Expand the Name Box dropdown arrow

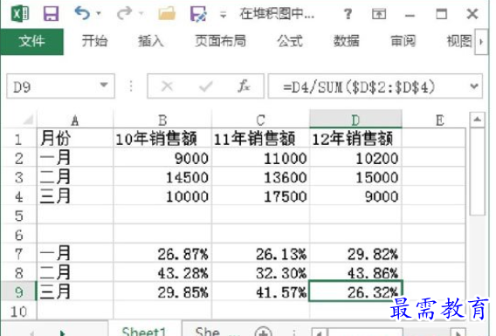tap(104, 86)
